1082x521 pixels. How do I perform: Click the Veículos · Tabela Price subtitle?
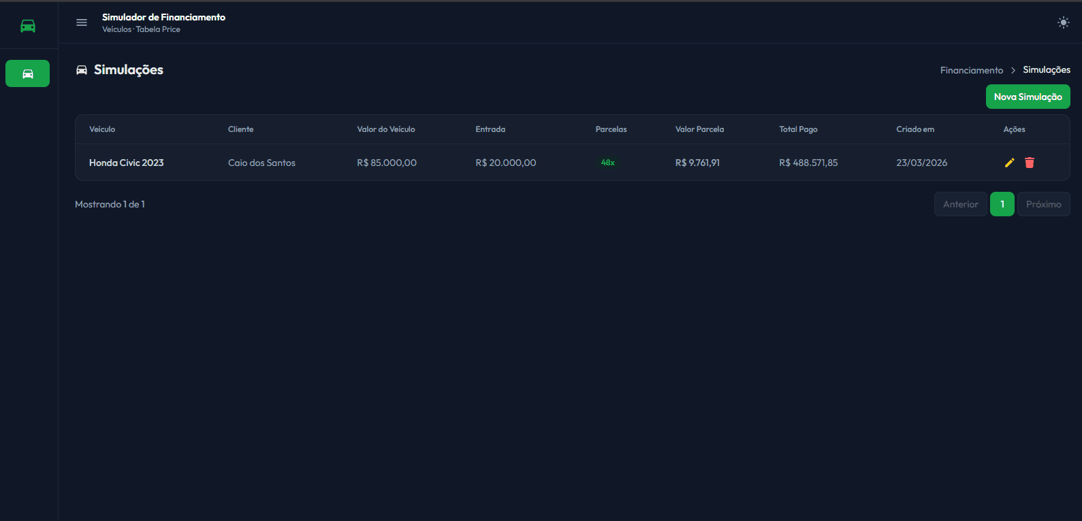coord(141,29)
